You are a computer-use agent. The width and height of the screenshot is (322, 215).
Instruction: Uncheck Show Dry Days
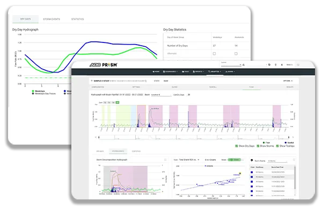(237, 146)
